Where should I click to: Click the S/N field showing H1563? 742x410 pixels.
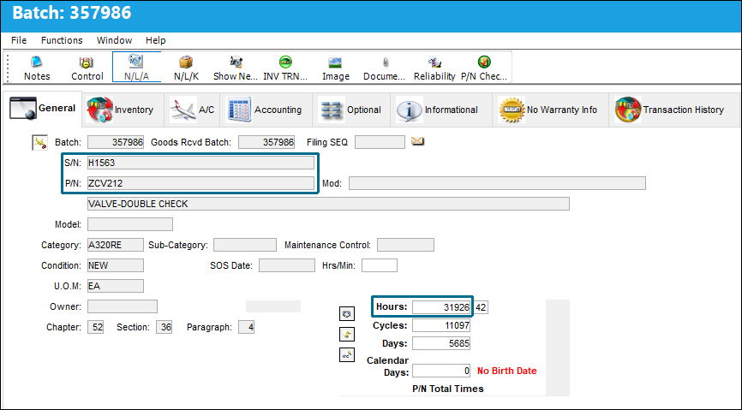pyautogui.click(x=200, y=163)
